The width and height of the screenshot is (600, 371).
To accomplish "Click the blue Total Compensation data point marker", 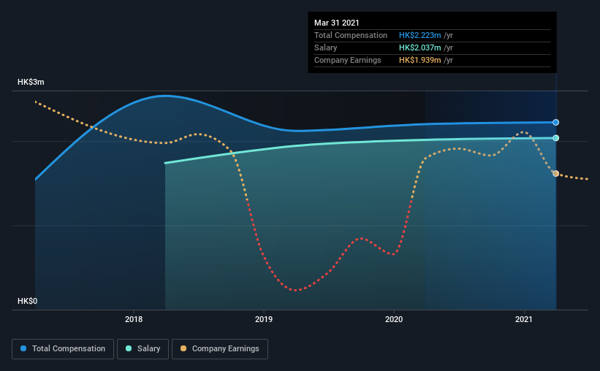I will click(555, 123).
